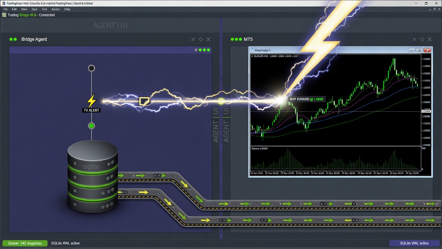Toggle the green indicator dots in purple panel
442x249 pixels.
[202, 50]
